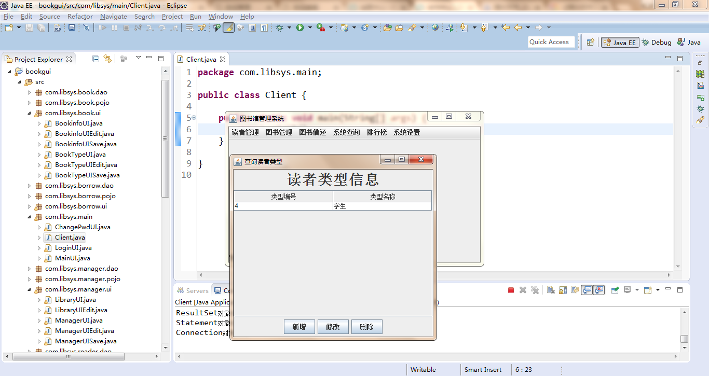
Task: Select the Java EE perspective button
Action: (x=620, y=43)
